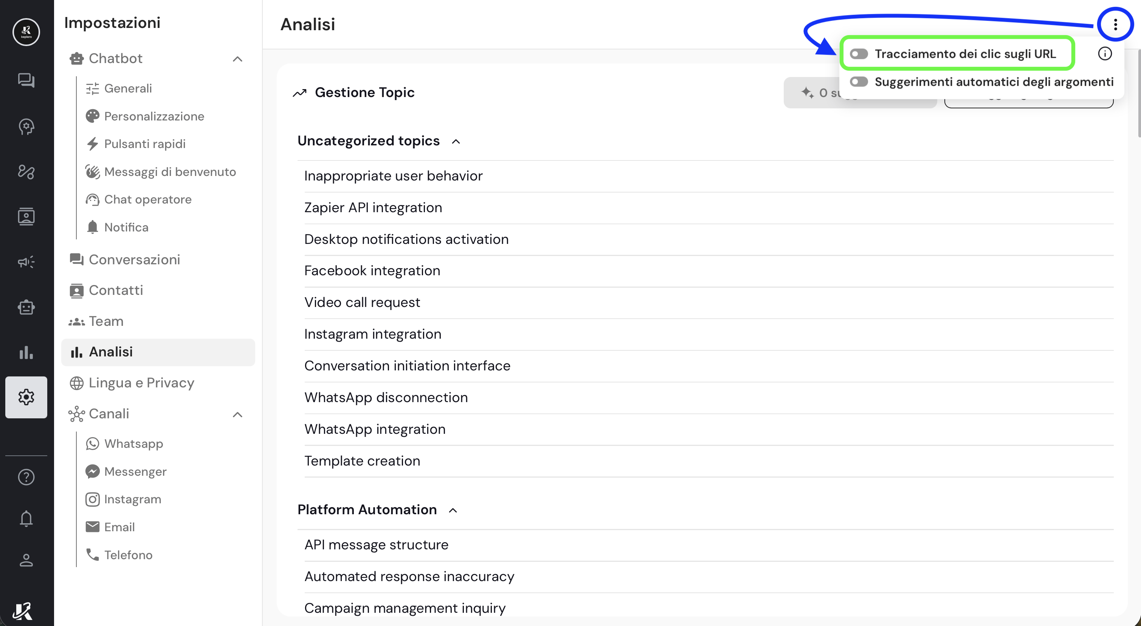This screenshot has width=1141, height=626.
Task: Select Whatsapp channel settings
Action: (133, 444)
